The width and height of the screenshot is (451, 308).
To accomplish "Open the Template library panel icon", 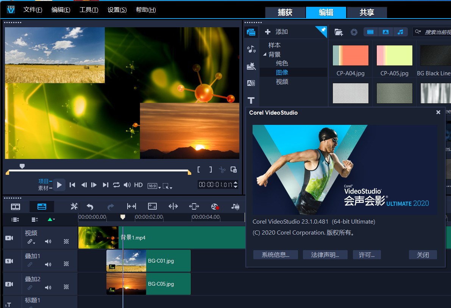I will [251, 66].
